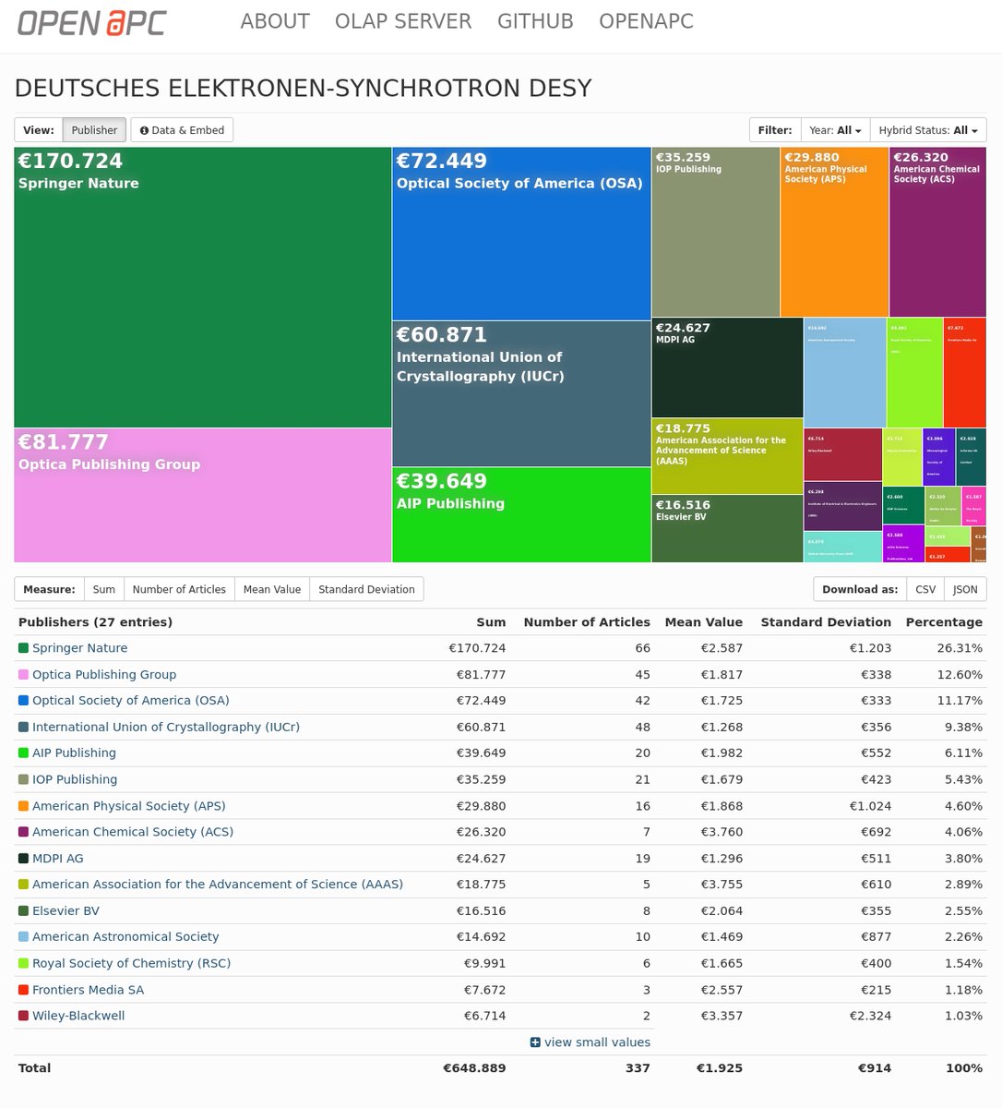Click blue swatch beside Optical Society row
The height and width of the screenshot is (1108, 1002).
23,701
